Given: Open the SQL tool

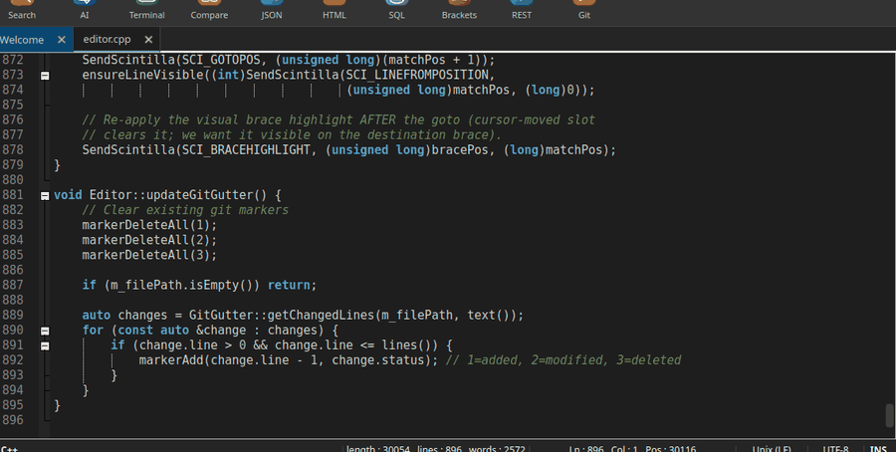Looking at the screenshot, I should [396, 10].
